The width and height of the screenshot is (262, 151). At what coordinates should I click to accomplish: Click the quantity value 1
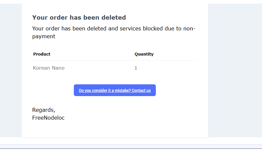tap(136, 68)
